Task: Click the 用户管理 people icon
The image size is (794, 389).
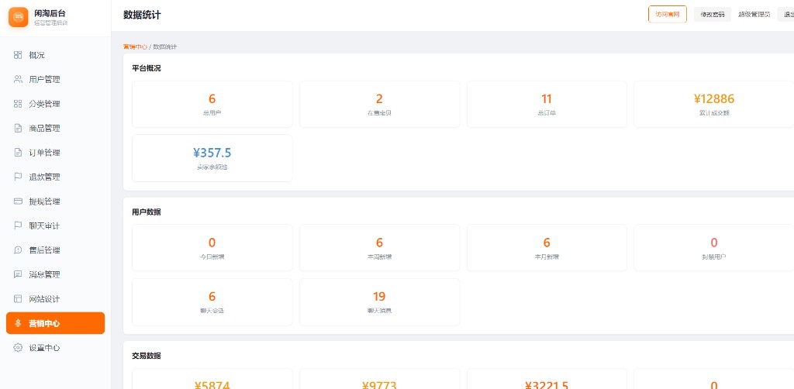Action: (18, 79)
